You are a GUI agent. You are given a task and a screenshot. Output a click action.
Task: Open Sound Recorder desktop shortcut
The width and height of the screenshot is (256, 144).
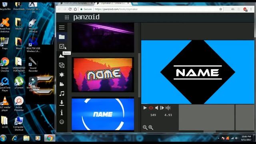tap(33, 64)
